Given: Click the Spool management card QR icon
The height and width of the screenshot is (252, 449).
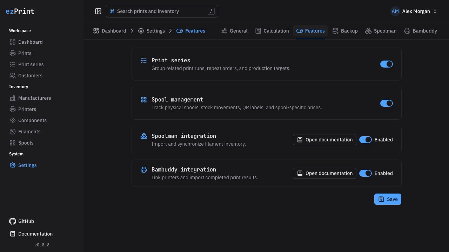Looking at the screenshot, I should pos(144,100).
